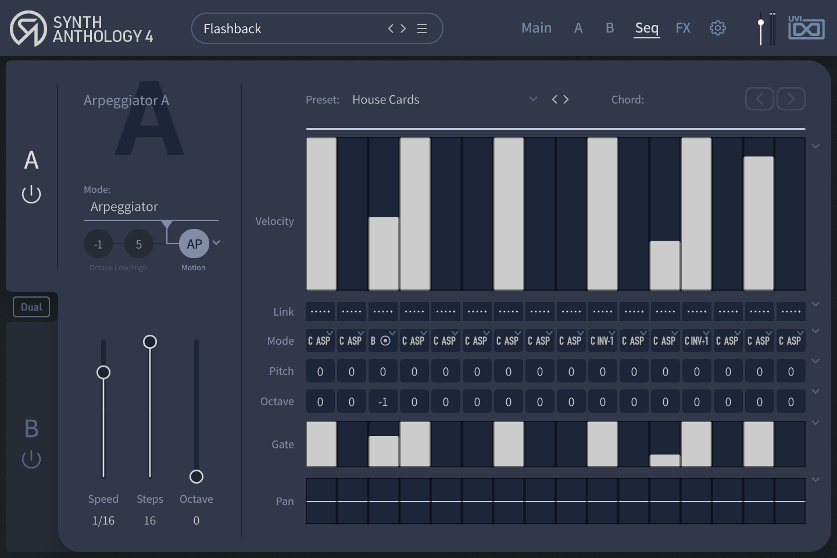Image resolution: width=837 pixels, height=558 pixels.
Task: Switch to the Main tab
Action: point(536,27)
